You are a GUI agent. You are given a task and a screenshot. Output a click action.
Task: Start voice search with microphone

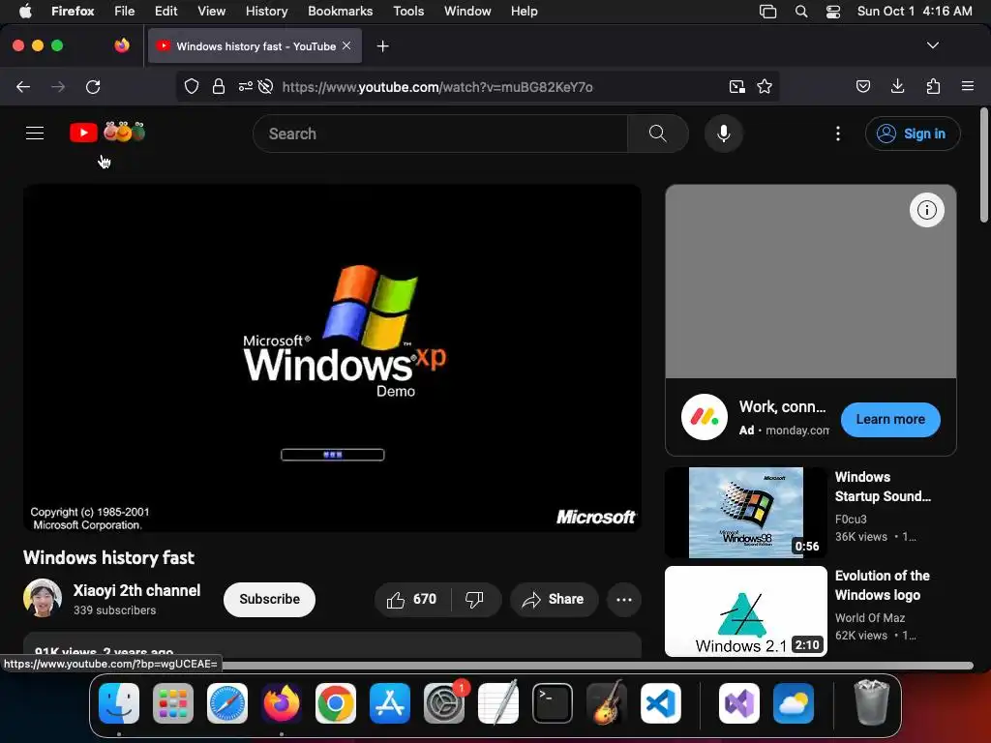724,134
